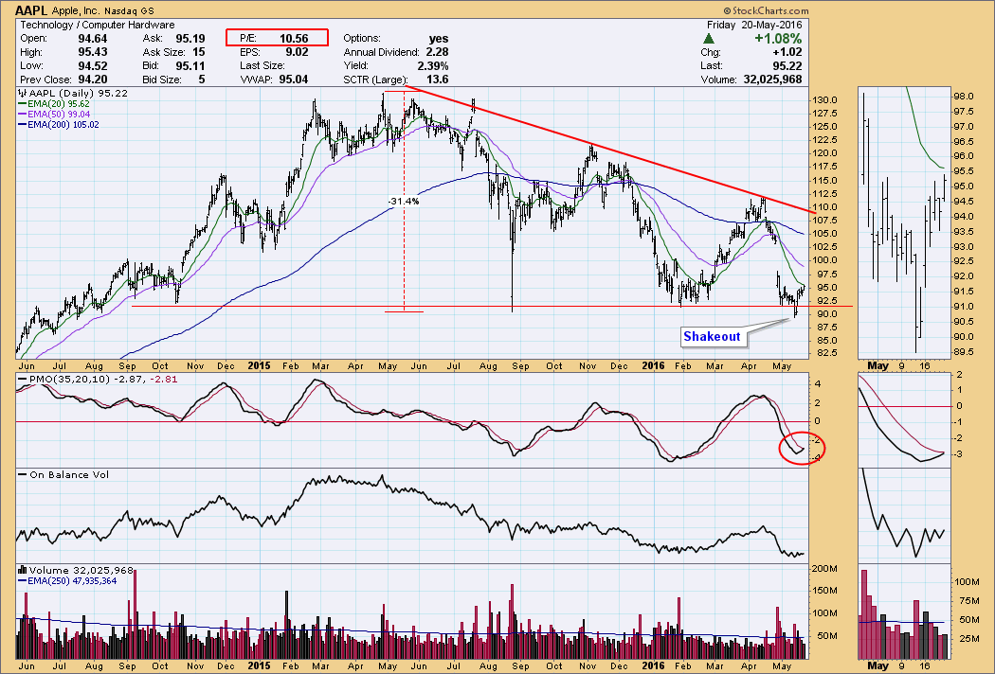Click the -31.4% decline label
This screenshot has height=674, width=995.
pyautogui.click(x=402, y=202)
